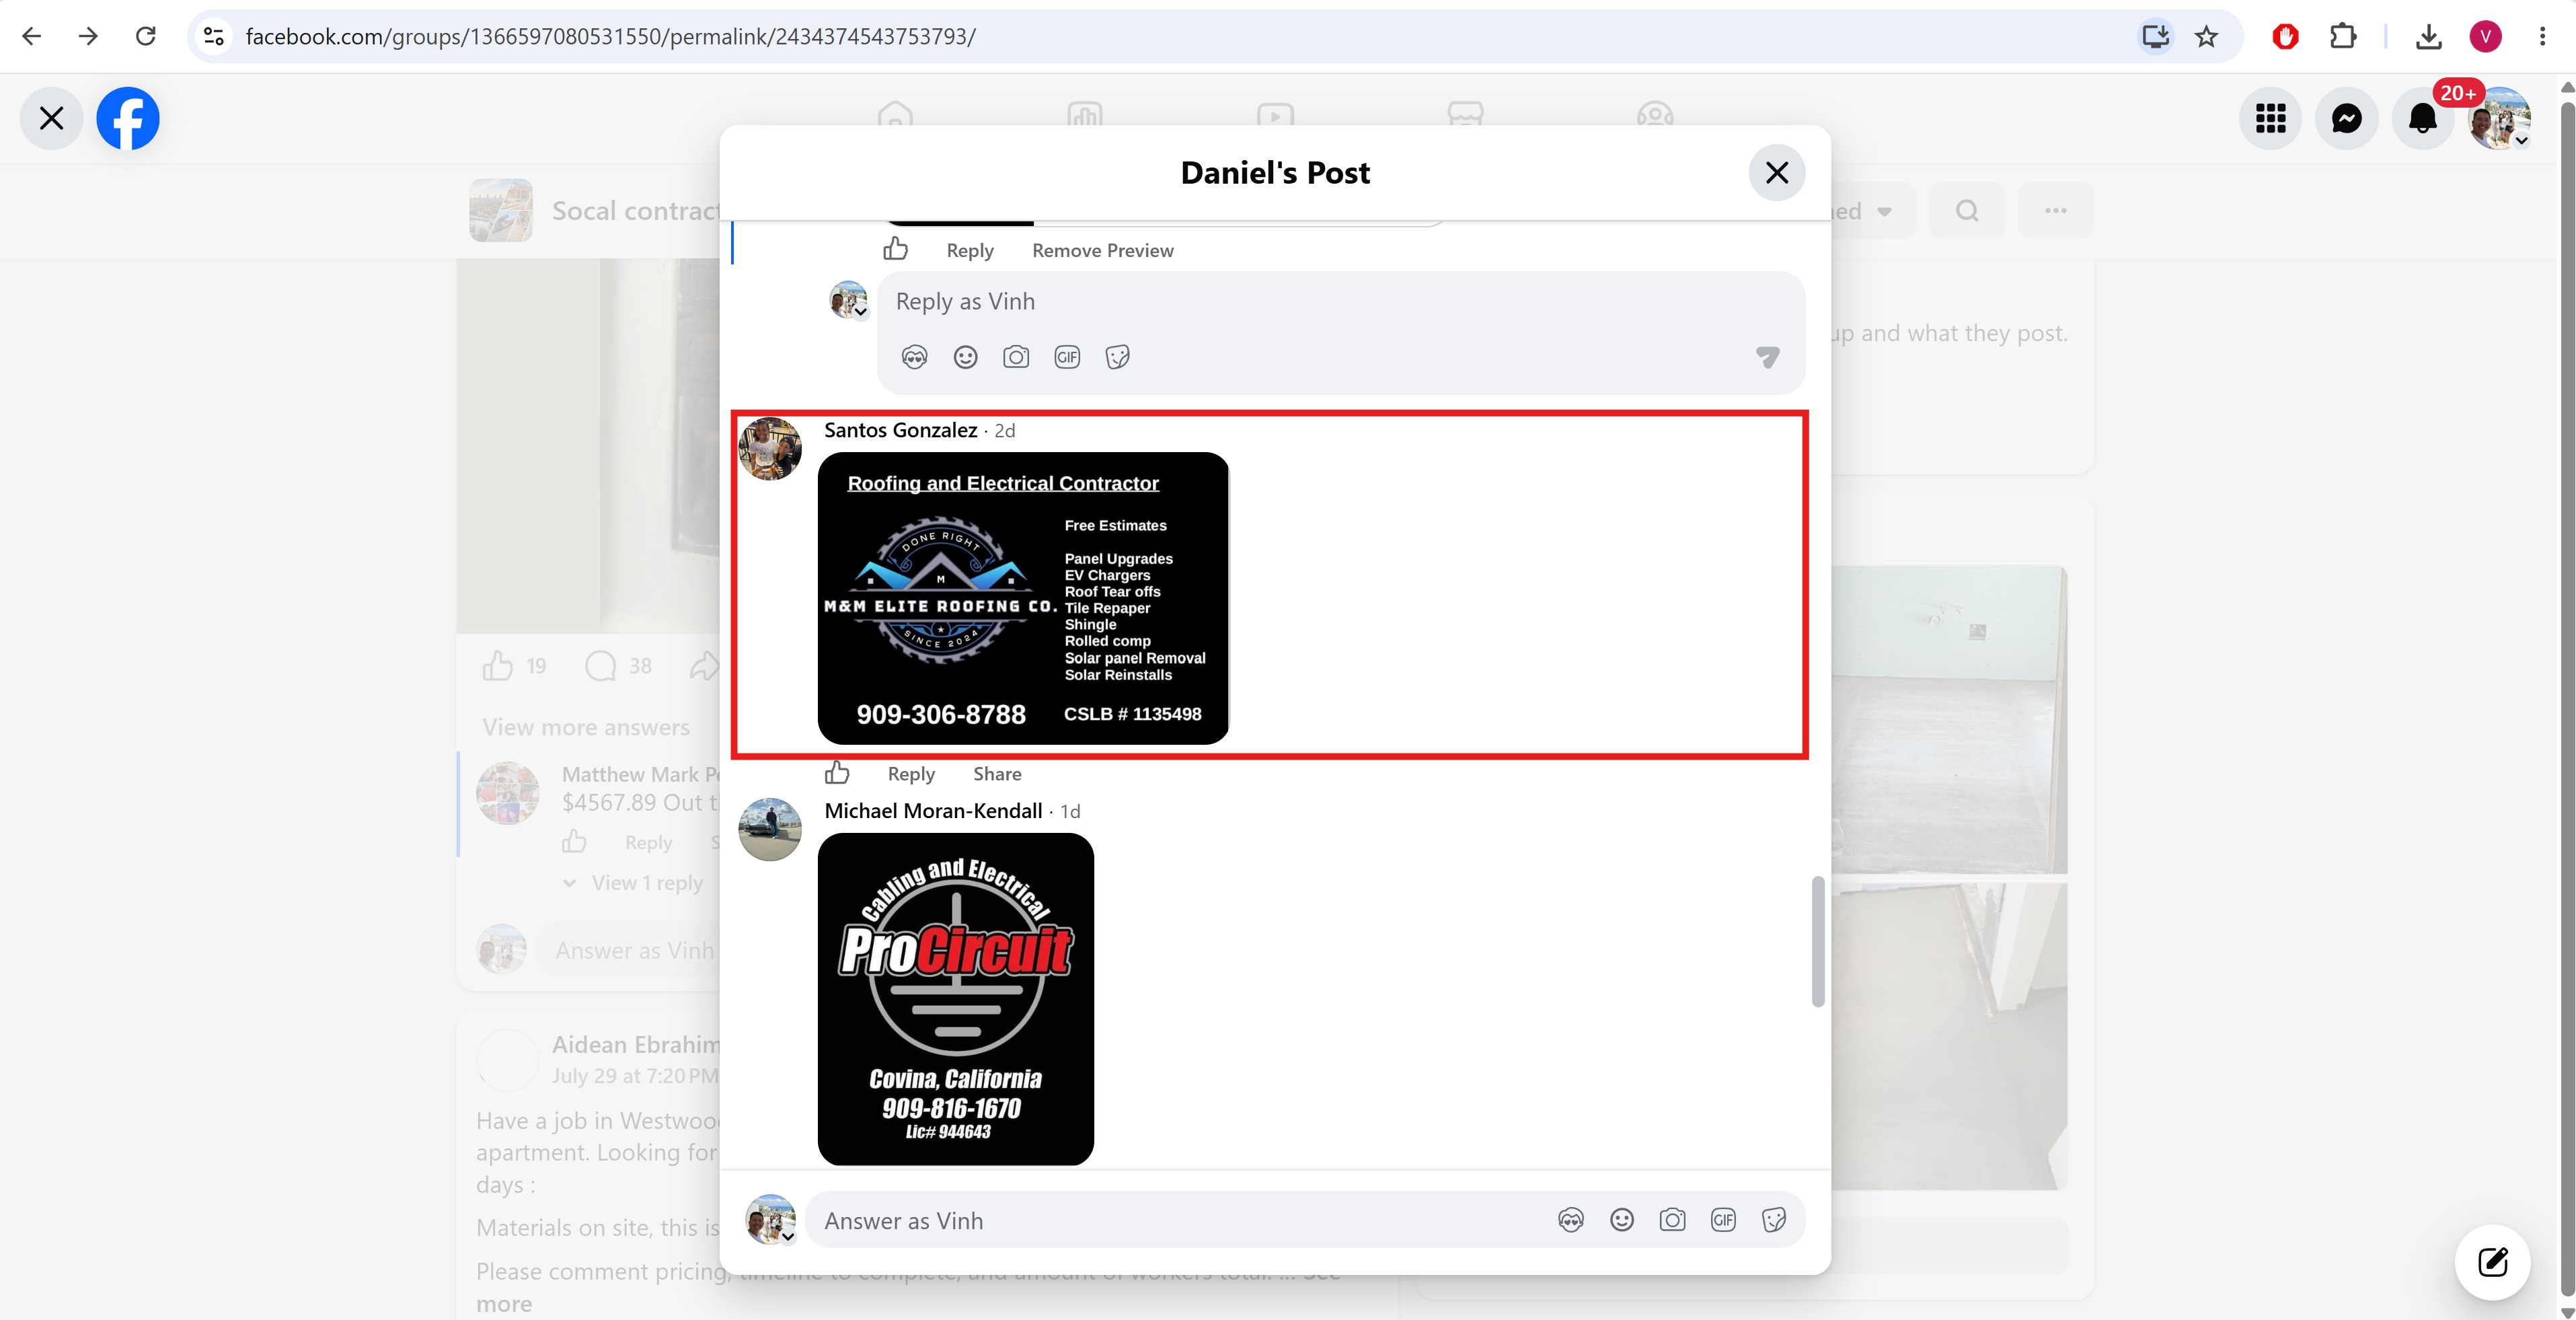Send the reply
2576x1320 pixels.
tap(1767, 357)
